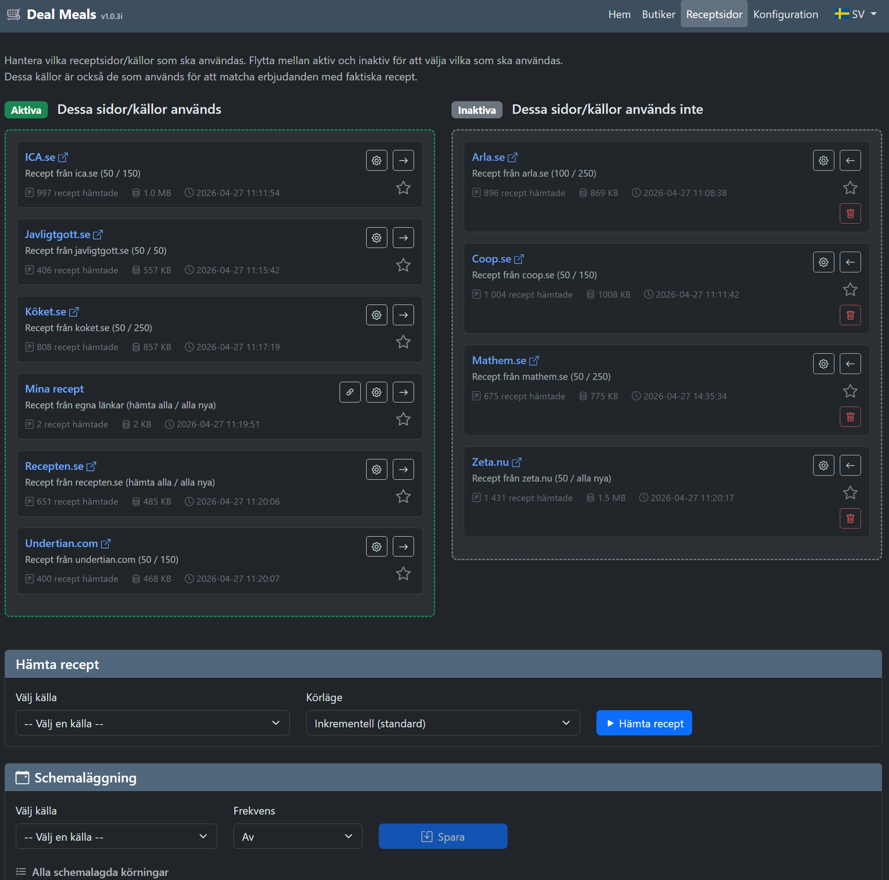The image size is (889, 880).
Task: Open Butiker navigation item
Action: (658, 14)
